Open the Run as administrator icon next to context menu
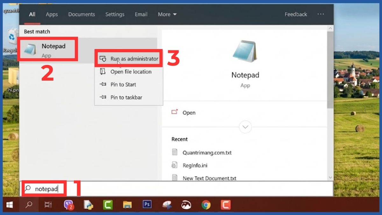 pyautogui.click(x=103, y=59)
